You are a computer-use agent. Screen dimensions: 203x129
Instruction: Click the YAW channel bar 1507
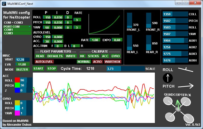point(175,34)
